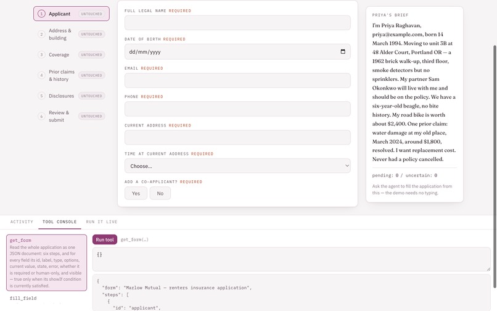497x311 pixels.
Task: Select step 2 number circle for Address
Action: [x=41, y=34]
